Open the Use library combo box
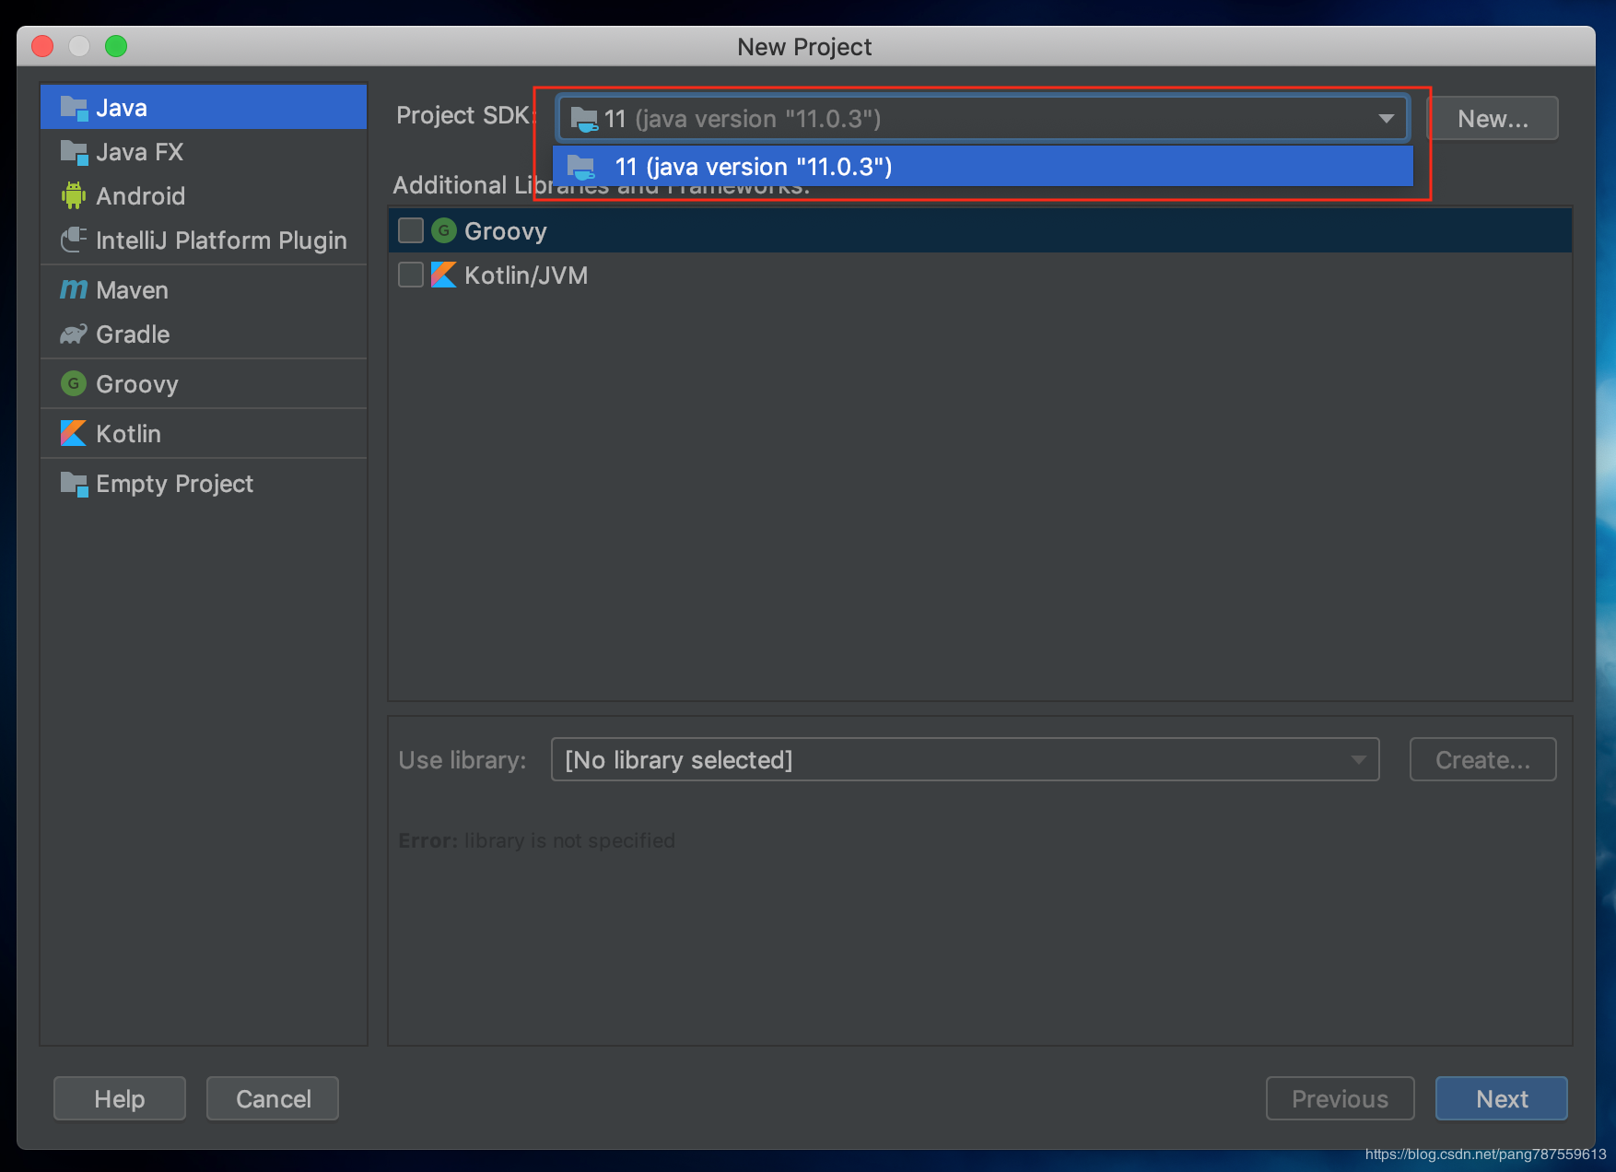 click(x=965, y=759)
